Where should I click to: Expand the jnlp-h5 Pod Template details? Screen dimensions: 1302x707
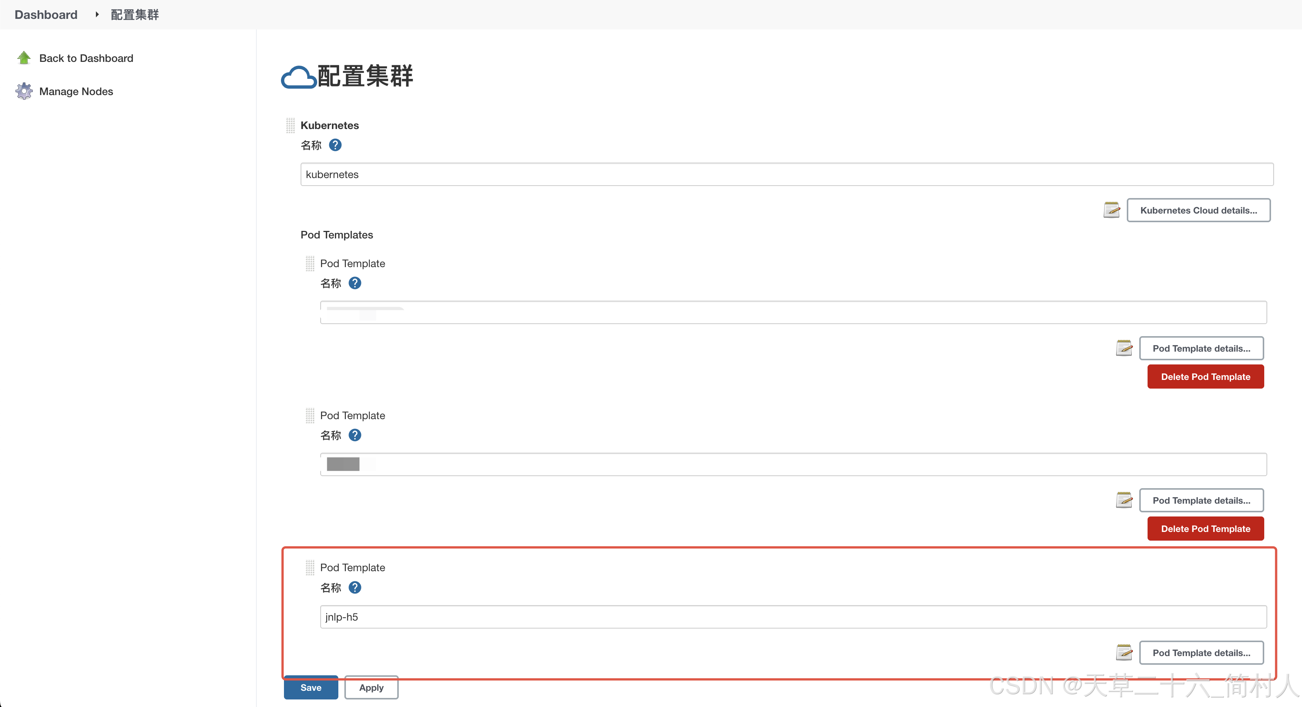coord(1202,652)
